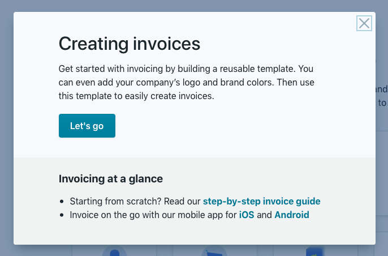The width and height of the screenshot is (388, 256).
Task: Close the Creating invoices dialog
Action: (364, 23)
